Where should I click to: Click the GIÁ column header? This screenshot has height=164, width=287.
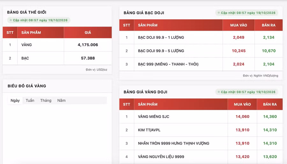pyautogui.click(x=88, y=33)
